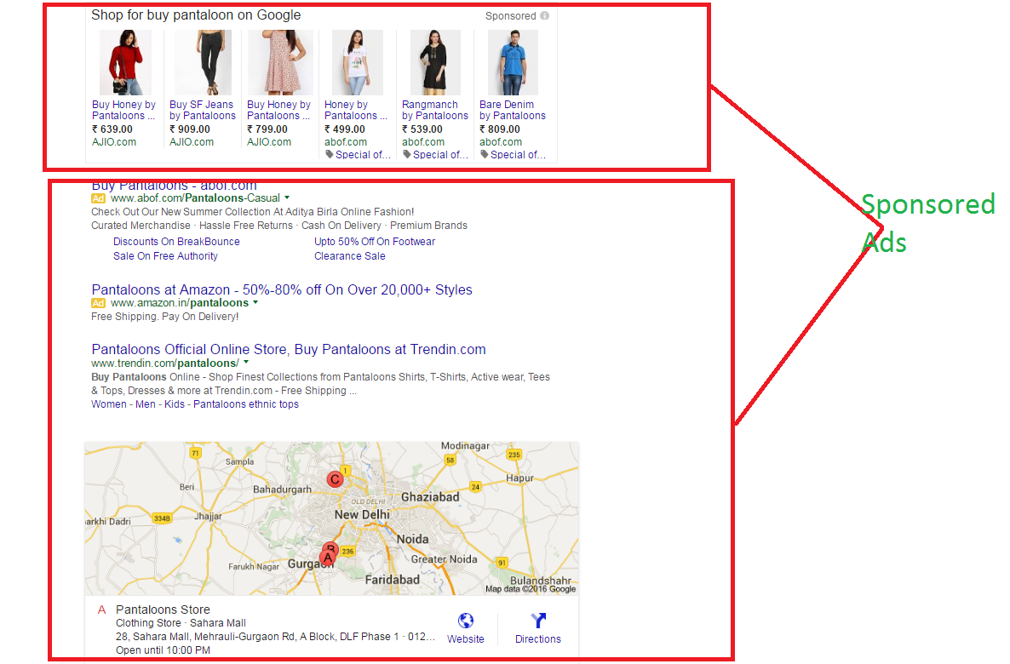Select map marker C near Delhi
Image resolution: width=1010 pixels, height=664 pixels.
(x=336, y=480)
